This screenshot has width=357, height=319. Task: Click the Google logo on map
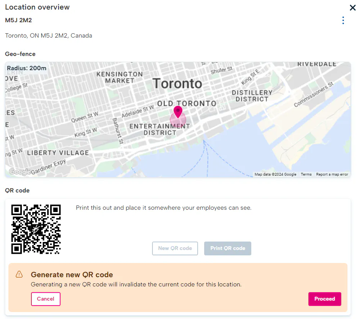pyautogui.click(x=20, y=171)
